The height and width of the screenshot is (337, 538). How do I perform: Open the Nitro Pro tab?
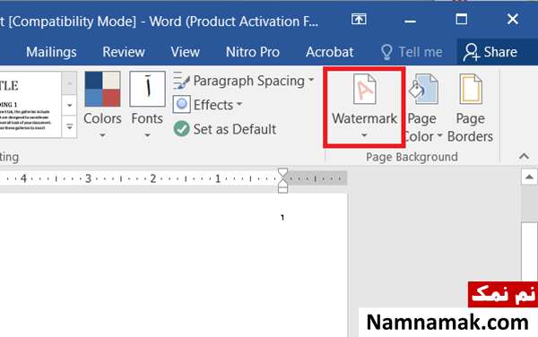253,52
